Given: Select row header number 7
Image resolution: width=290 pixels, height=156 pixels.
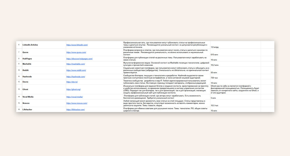Looking at the screenshot, I should coord(19,52).
